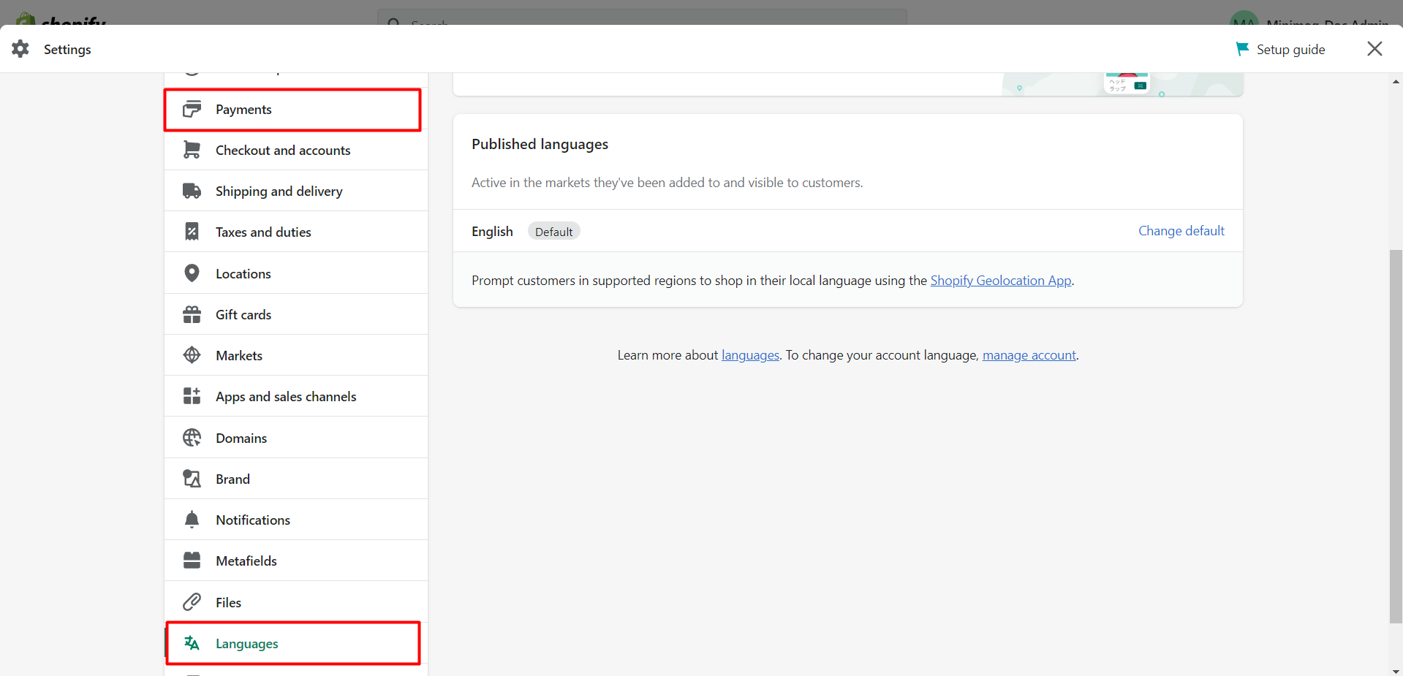Viewport: 1403px width, 676px height.
Task: Close the Settings panel
Action: [x=1374, y=49]
